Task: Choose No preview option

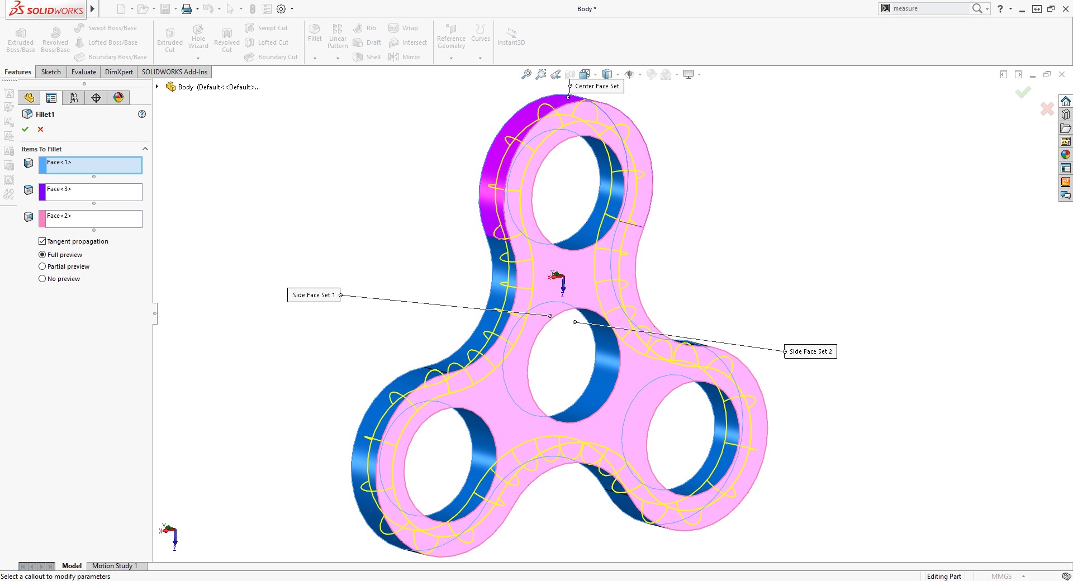Action: (42, 279)
